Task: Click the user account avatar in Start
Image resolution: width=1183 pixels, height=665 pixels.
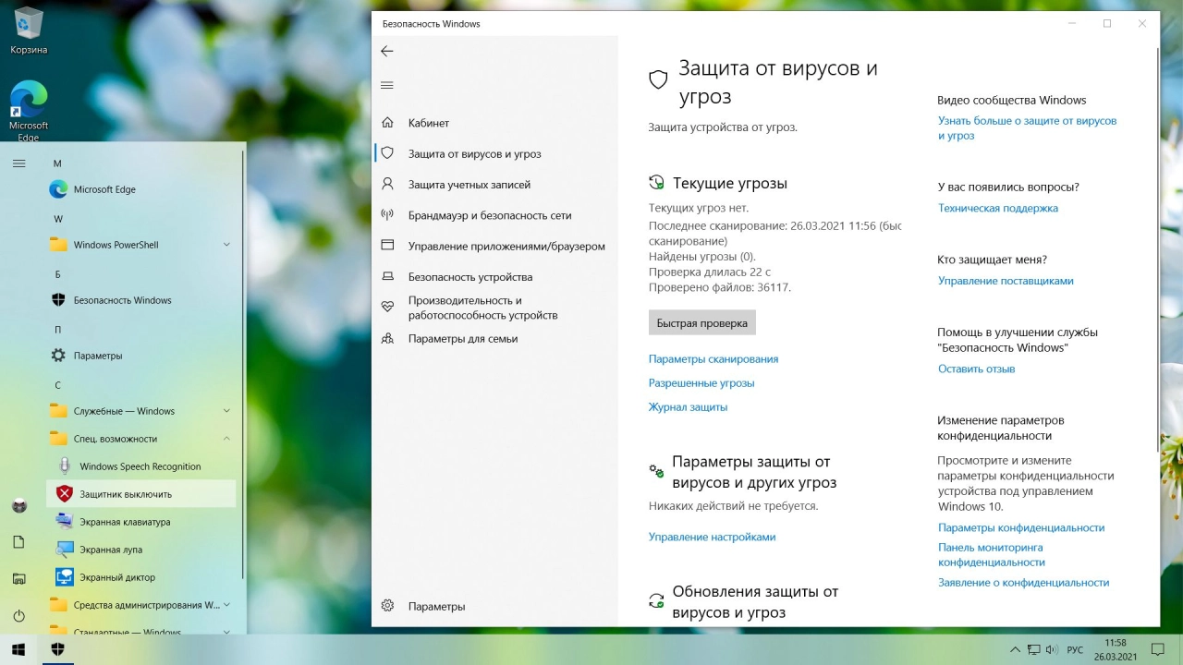Action: 18,505
